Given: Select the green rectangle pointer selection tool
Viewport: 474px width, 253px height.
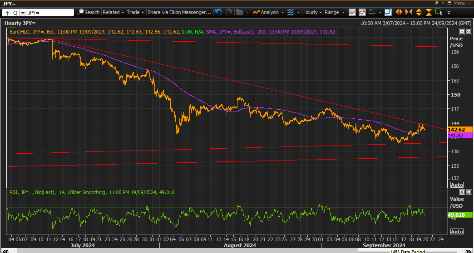Looking at the screenshot, I should point(439,12).
